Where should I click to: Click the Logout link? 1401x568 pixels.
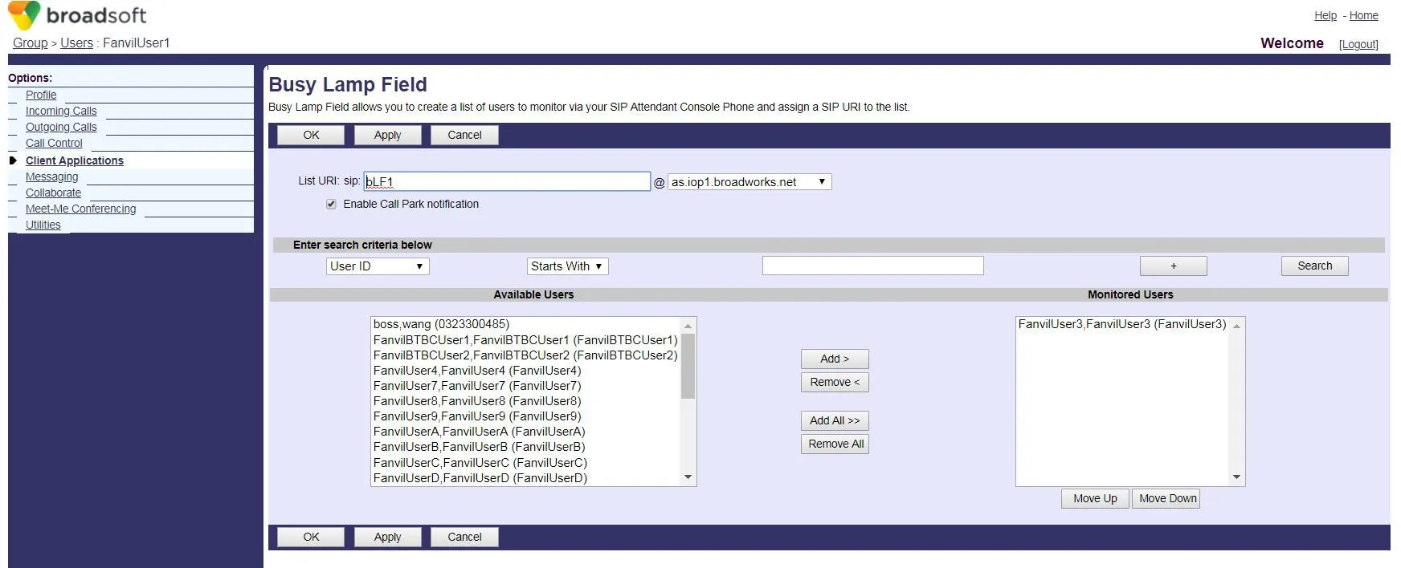pyautogui.click(x=1358, y=44)
